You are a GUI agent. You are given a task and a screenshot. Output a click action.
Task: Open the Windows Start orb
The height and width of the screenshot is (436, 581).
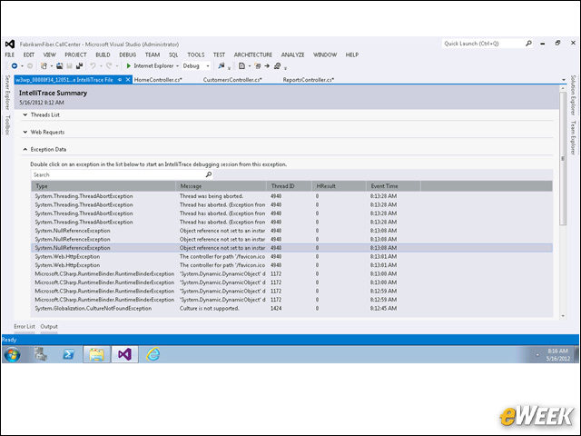[x=12, y=355]
